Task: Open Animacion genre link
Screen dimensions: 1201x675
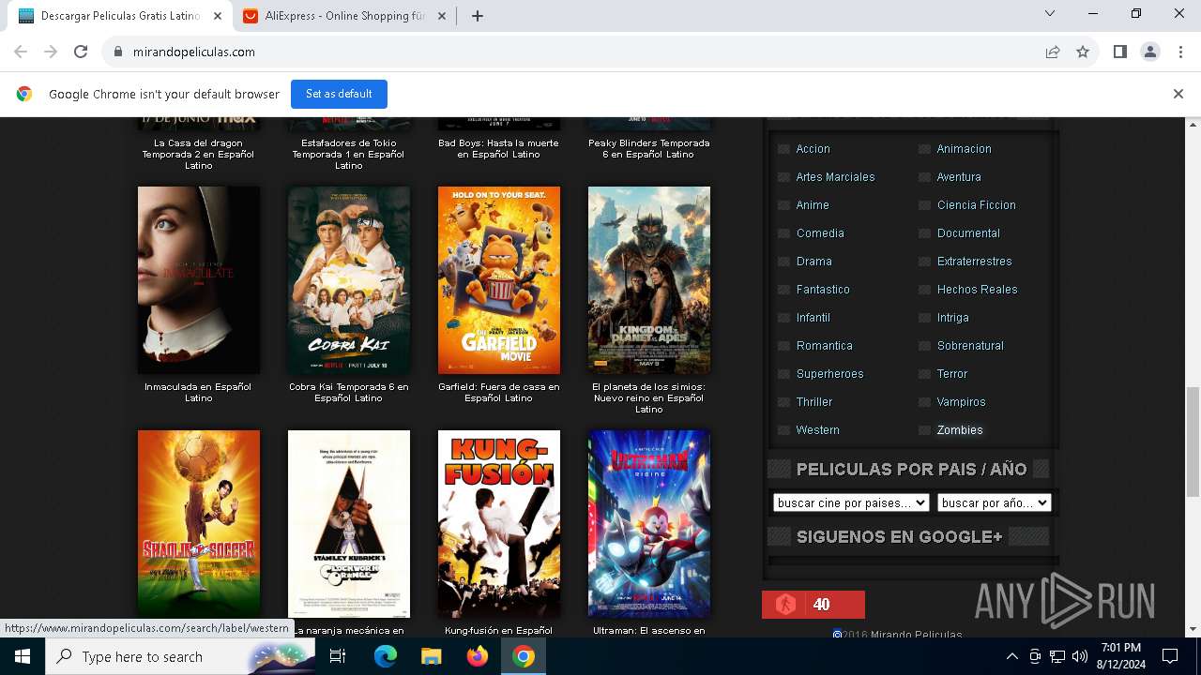Action: tap(964, 149)
